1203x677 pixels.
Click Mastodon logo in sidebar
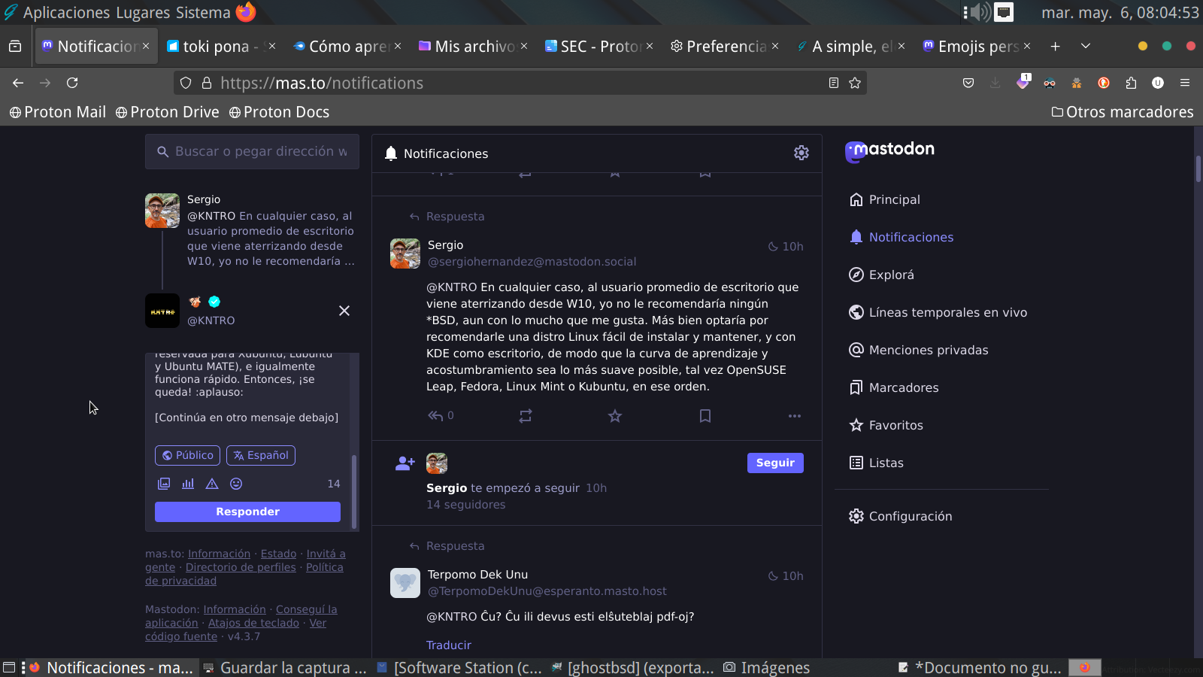(x=889, y=150)
